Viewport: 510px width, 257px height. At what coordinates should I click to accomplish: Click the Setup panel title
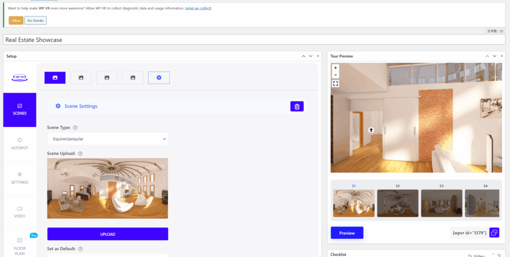[x=11, y=56]
